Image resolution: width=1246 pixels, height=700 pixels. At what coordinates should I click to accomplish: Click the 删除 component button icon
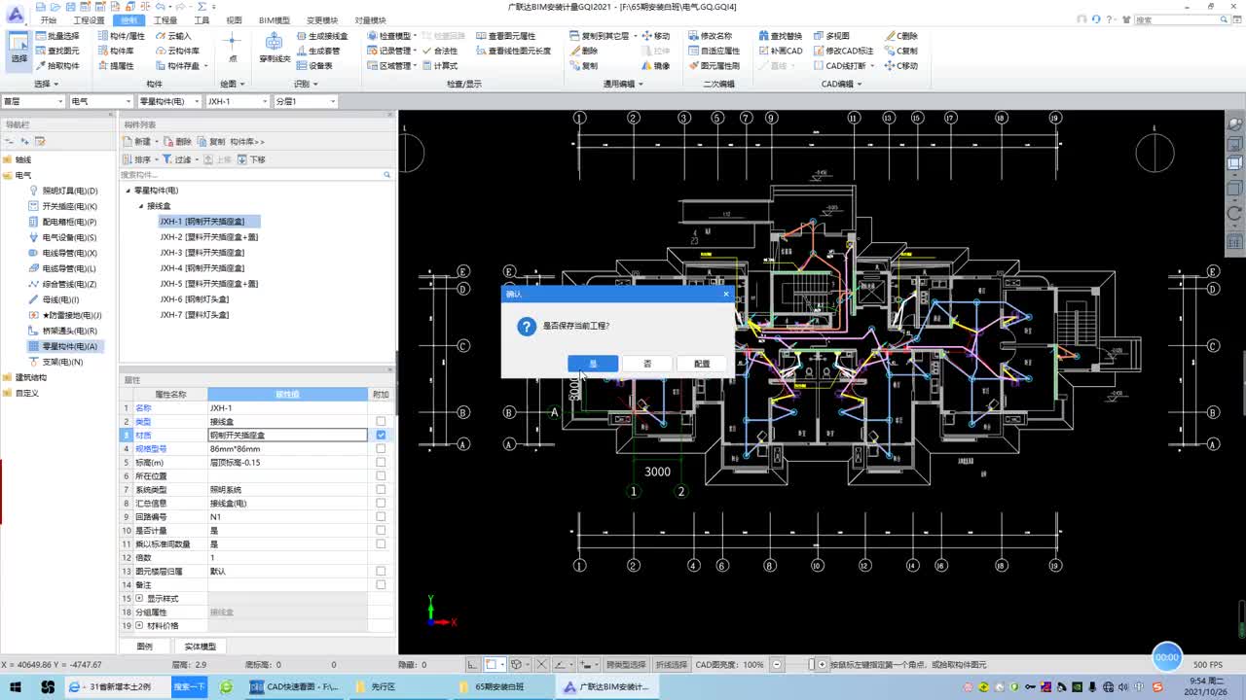169,142
